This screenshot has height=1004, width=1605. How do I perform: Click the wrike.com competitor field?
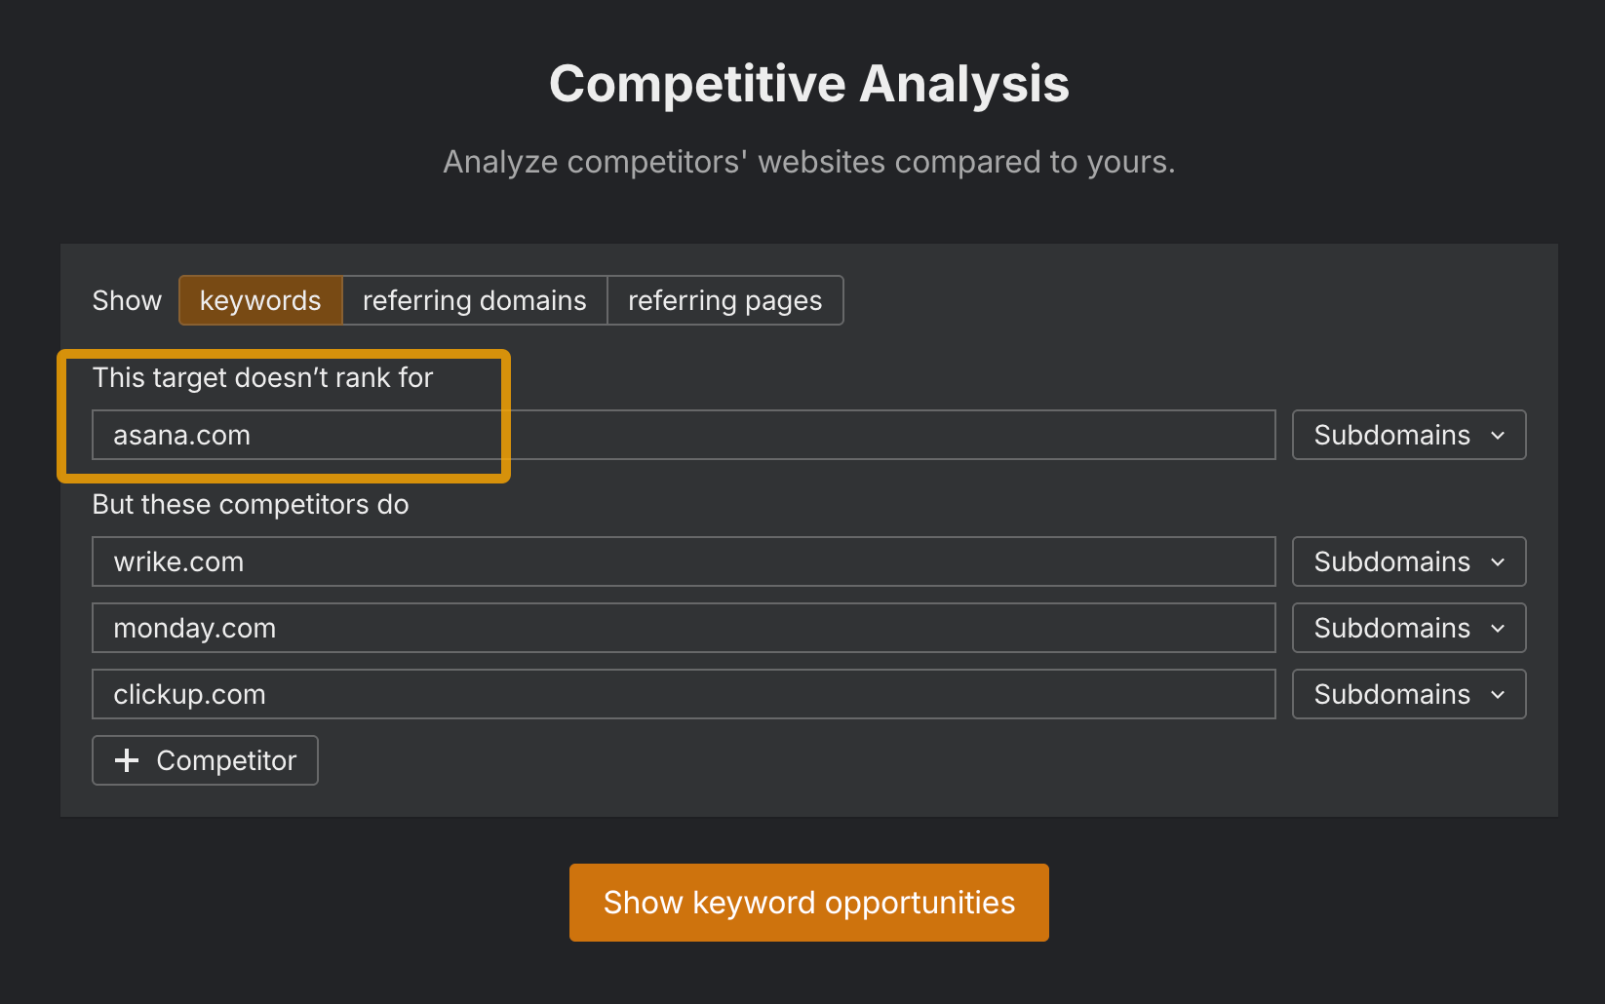[x=683, y=561]
